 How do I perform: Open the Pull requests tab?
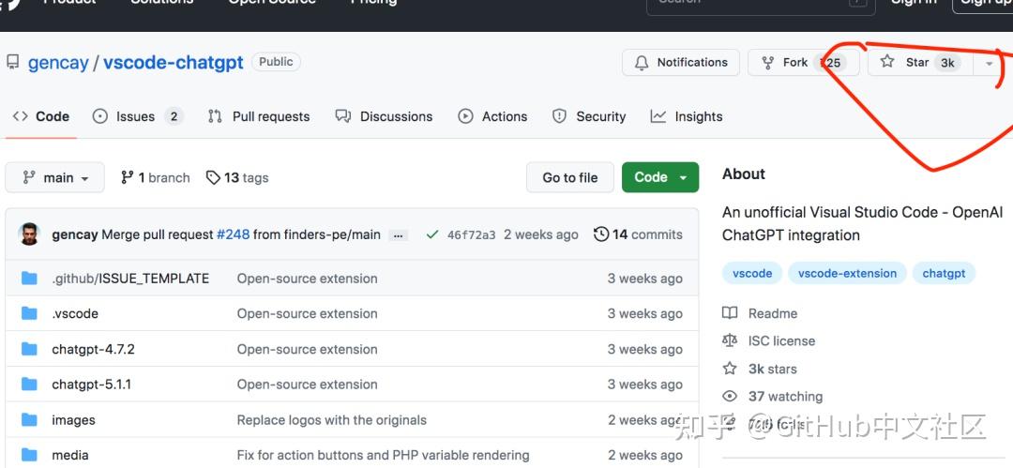[259, 116]
